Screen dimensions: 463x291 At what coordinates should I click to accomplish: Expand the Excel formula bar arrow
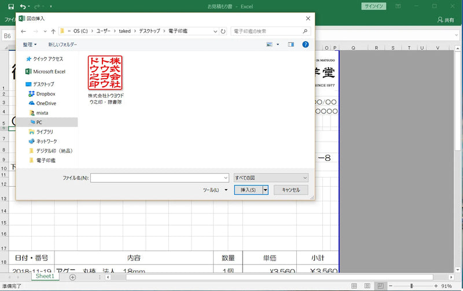(457, 35)
